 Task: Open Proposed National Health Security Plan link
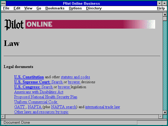46,97
